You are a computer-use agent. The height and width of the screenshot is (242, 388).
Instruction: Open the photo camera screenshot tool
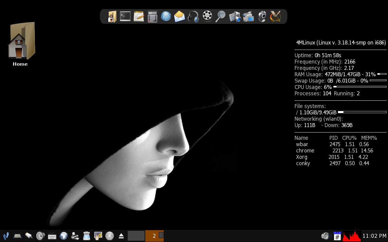[235, 16]
